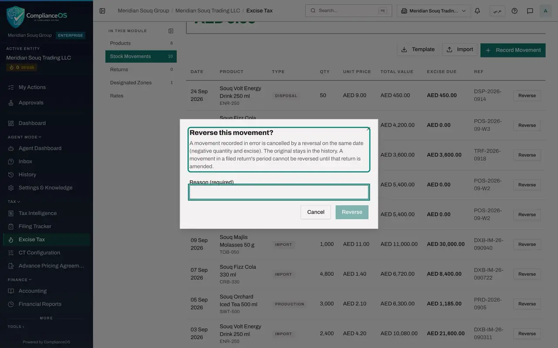
Task: Open the help question-mark icon
Action: [514, 11]
